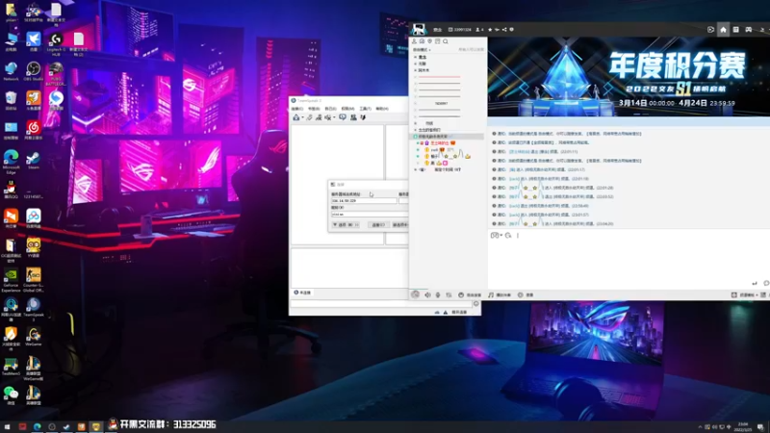Click the gamepad icon in YY title bar
The height and width of the screenshot is (433, 770).
pyautogui.click(x=749, y=30)
